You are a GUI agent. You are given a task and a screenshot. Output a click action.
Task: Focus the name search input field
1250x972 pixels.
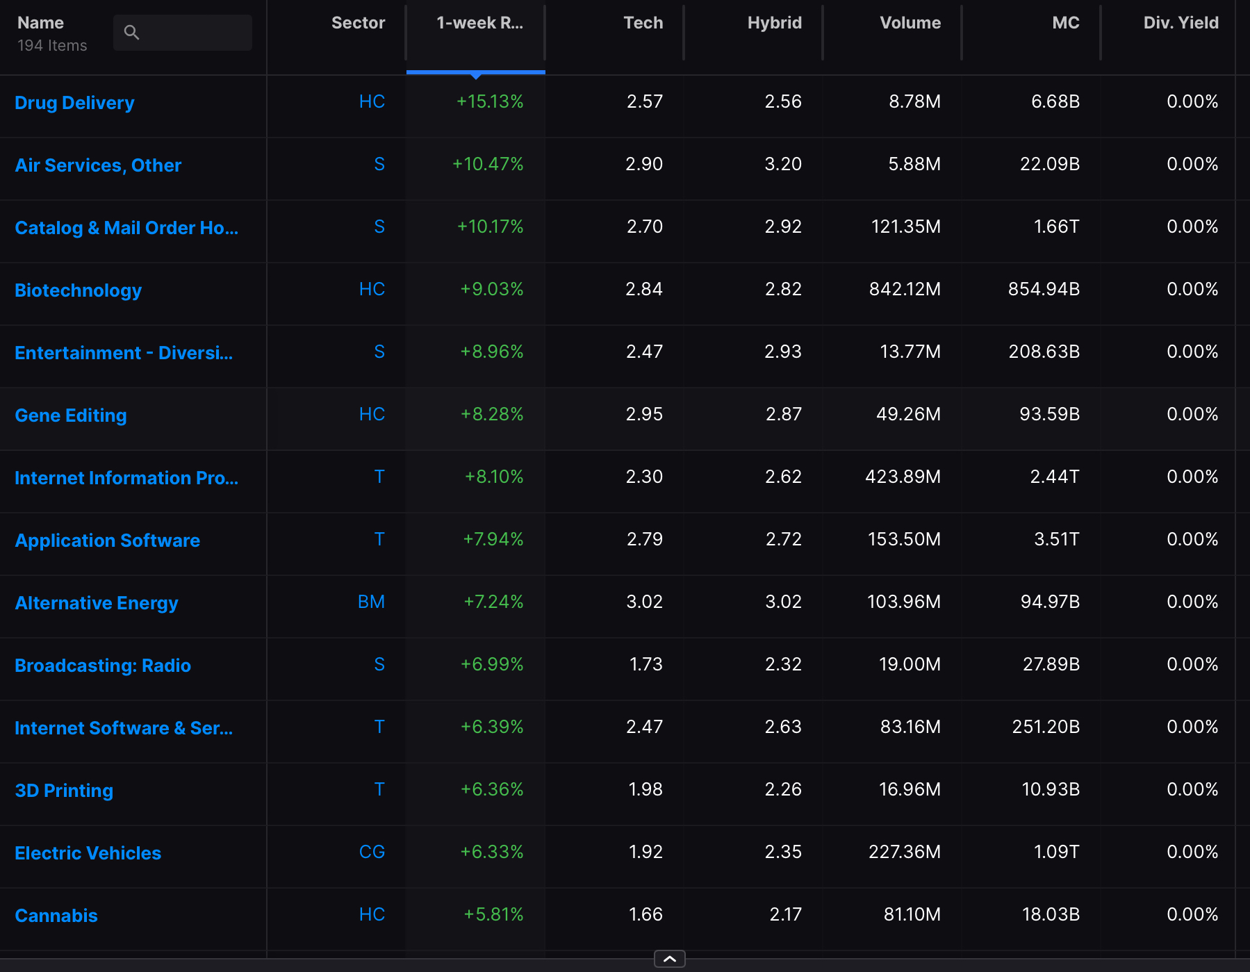pos(183,32)
